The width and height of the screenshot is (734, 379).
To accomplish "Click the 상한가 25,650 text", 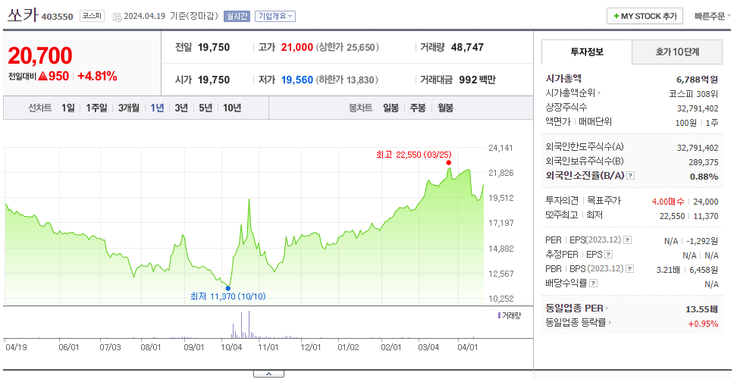I will click(348, 47).
